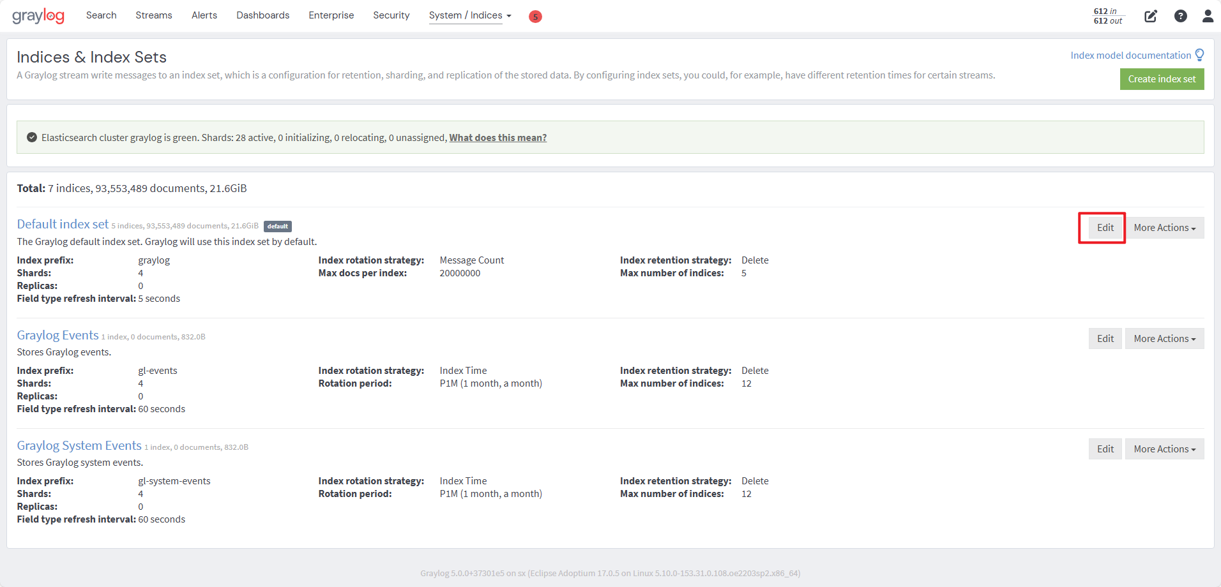Edit the Default index set
This screenshot has height=587, width=1221.
(x=1105, y=228)
